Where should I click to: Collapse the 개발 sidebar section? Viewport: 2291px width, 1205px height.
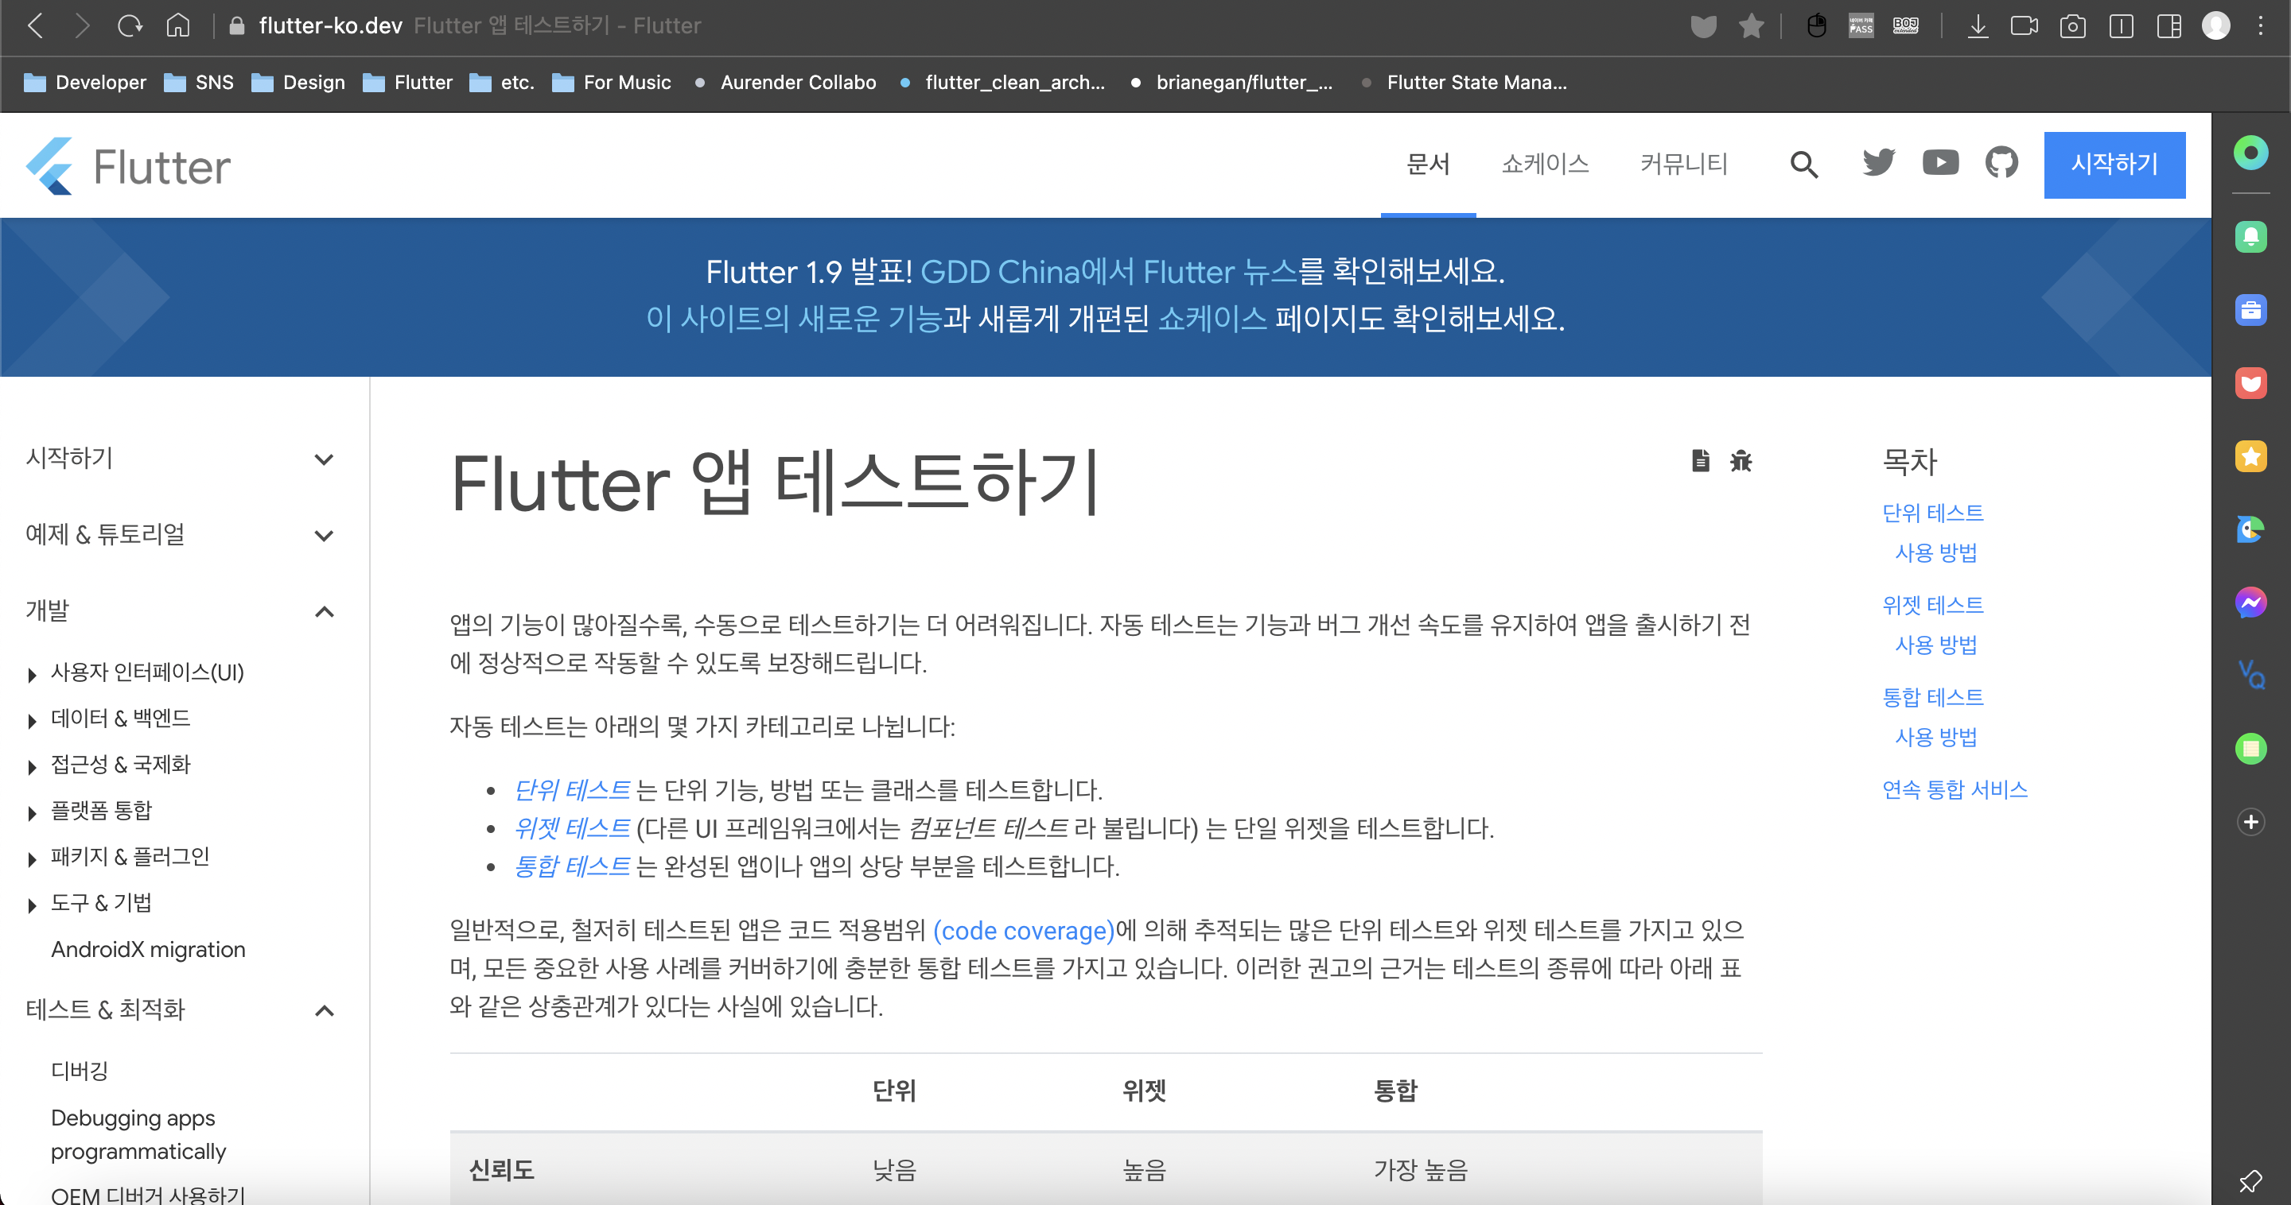point(324,611)
